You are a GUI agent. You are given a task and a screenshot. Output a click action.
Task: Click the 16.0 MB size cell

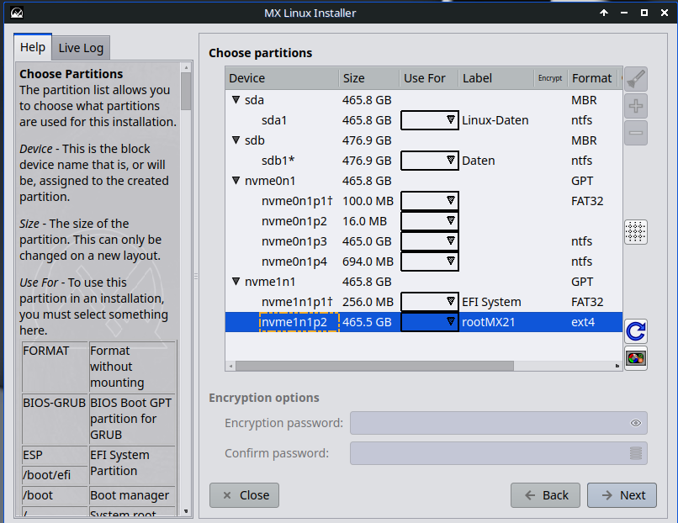click(364, 221)
